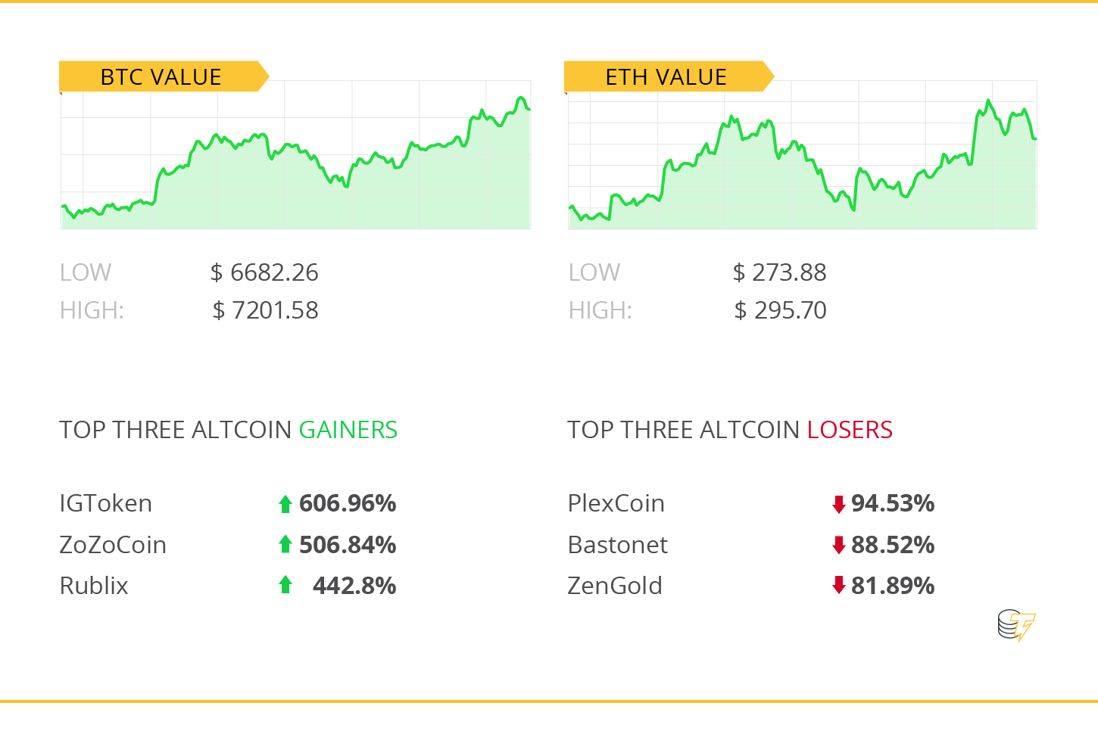Click red down arrow beside ZenGold
Image resolution: width=1098 pixels, height=731 pixels.
[x=838, y=585]
